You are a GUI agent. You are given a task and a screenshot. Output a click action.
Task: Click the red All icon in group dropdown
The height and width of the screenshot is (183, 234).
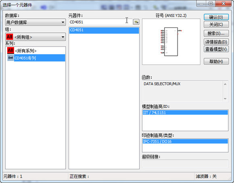(x=10, y=37)
